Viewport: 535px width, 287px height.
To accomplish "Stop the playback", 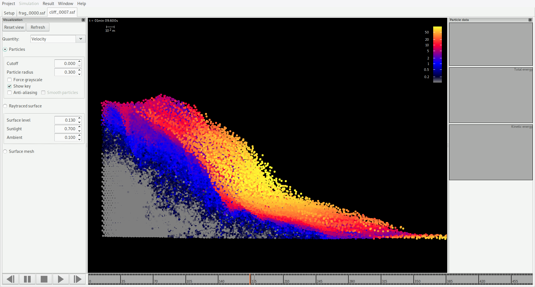I will (x=44, y=279).
